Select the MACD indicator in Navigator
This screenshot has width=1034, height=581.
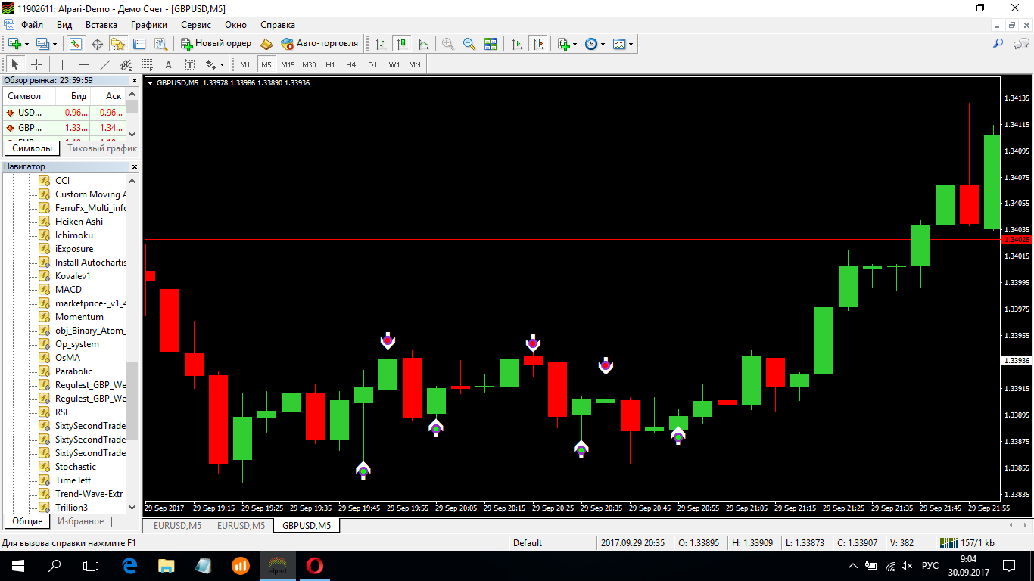[x=68, y=290]
